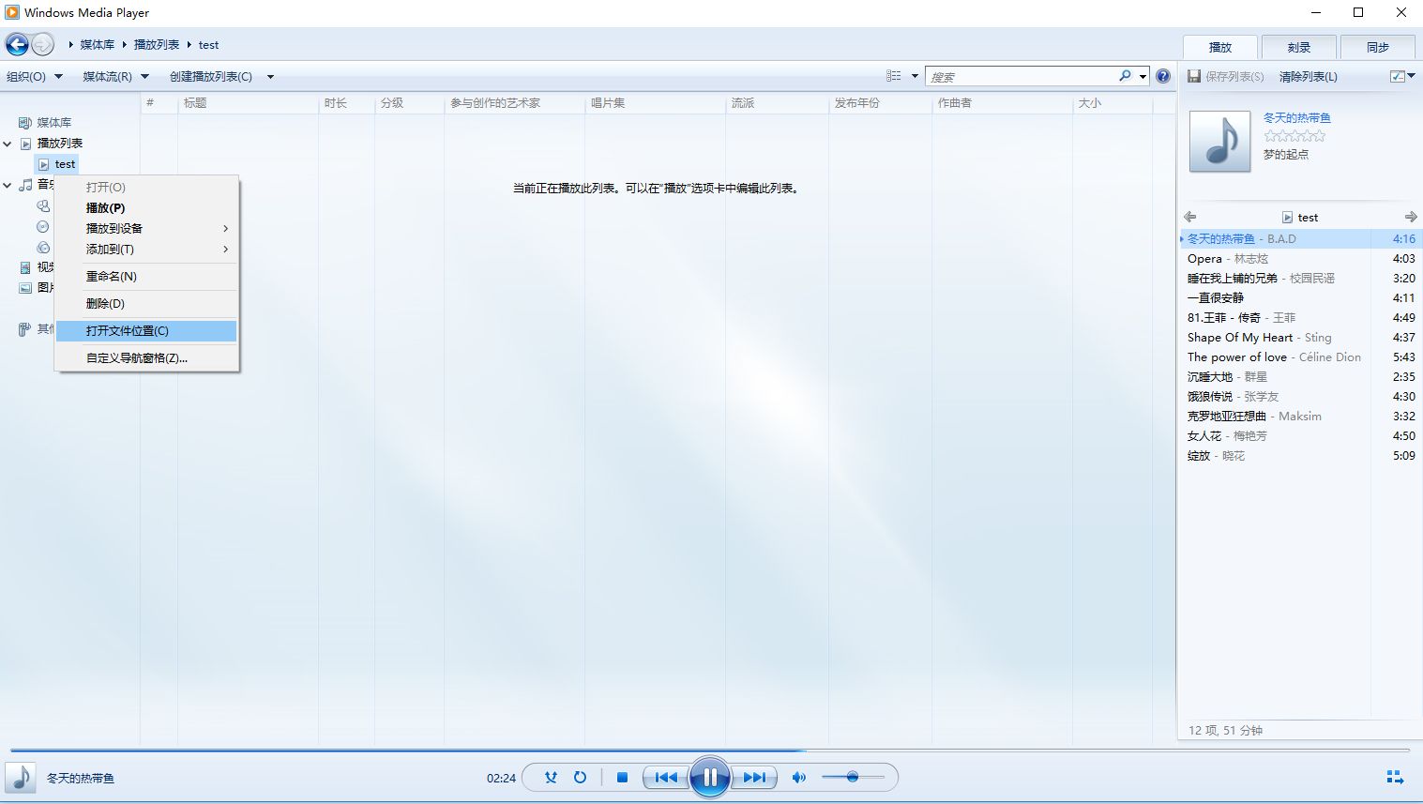
Task: Switch to the 刻录 tab
Action: [x=1298, y=47]
